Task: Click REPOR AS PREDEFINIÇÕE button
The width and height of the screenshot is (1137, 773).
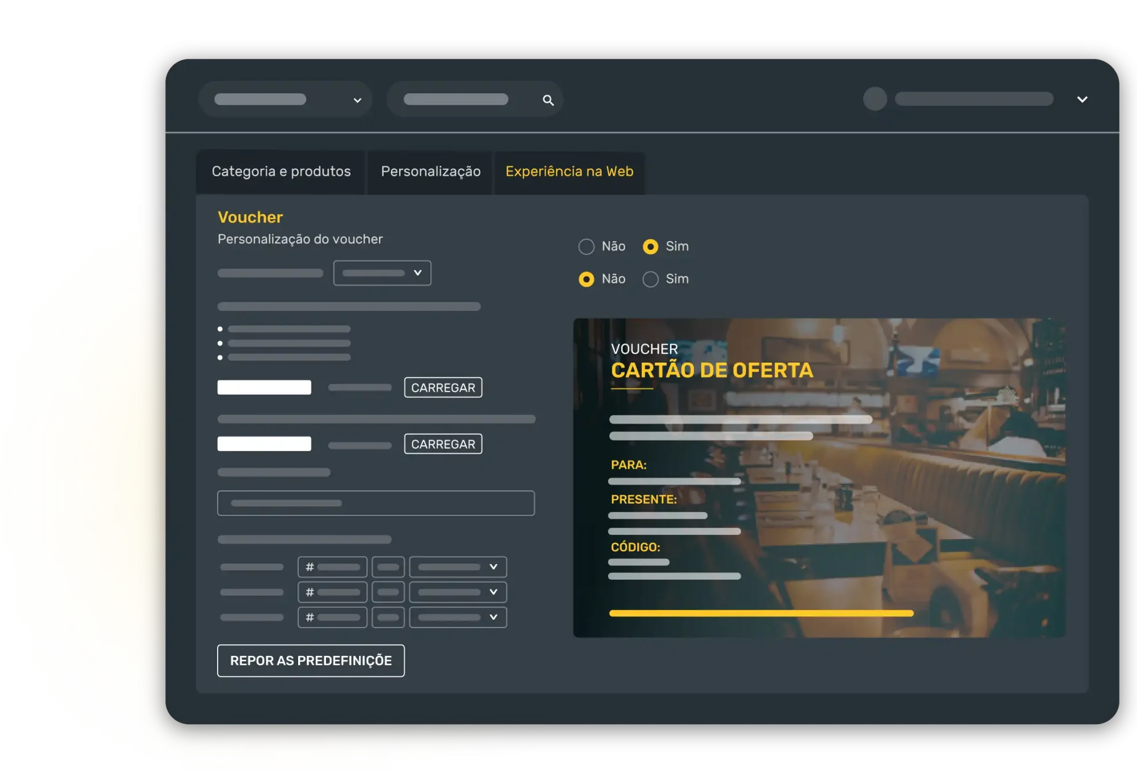Action: coord(310,660)
